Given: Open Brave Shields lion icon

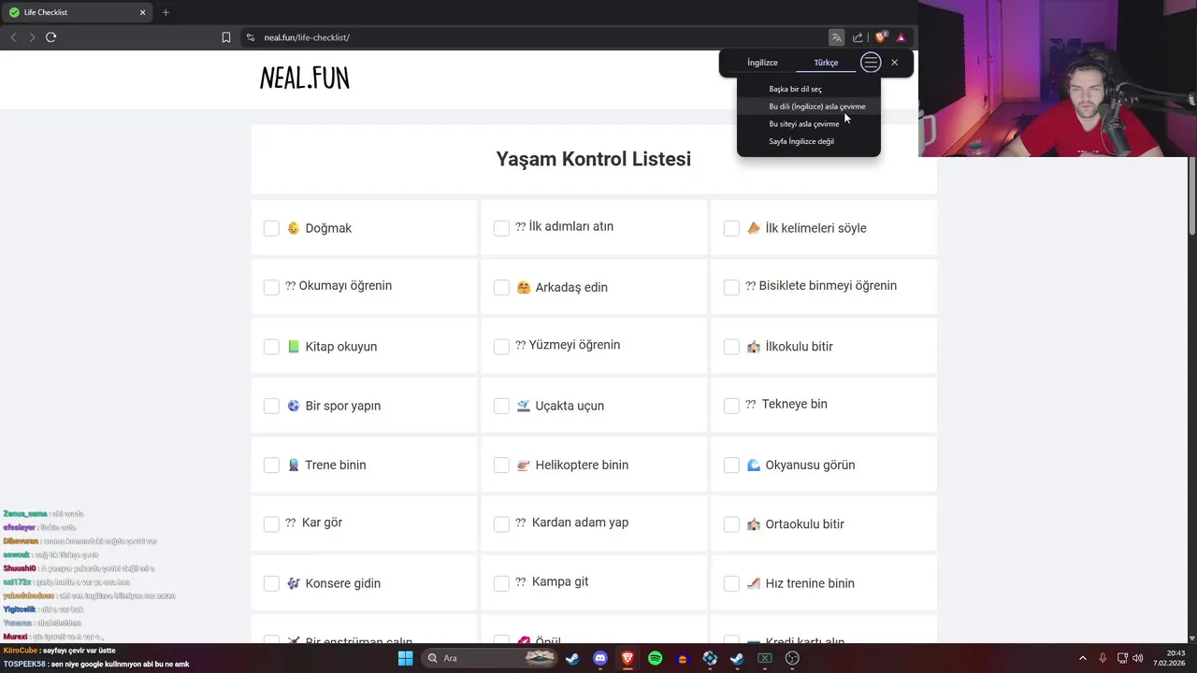Looking at the screenshot, I should (x=880, y=37).
